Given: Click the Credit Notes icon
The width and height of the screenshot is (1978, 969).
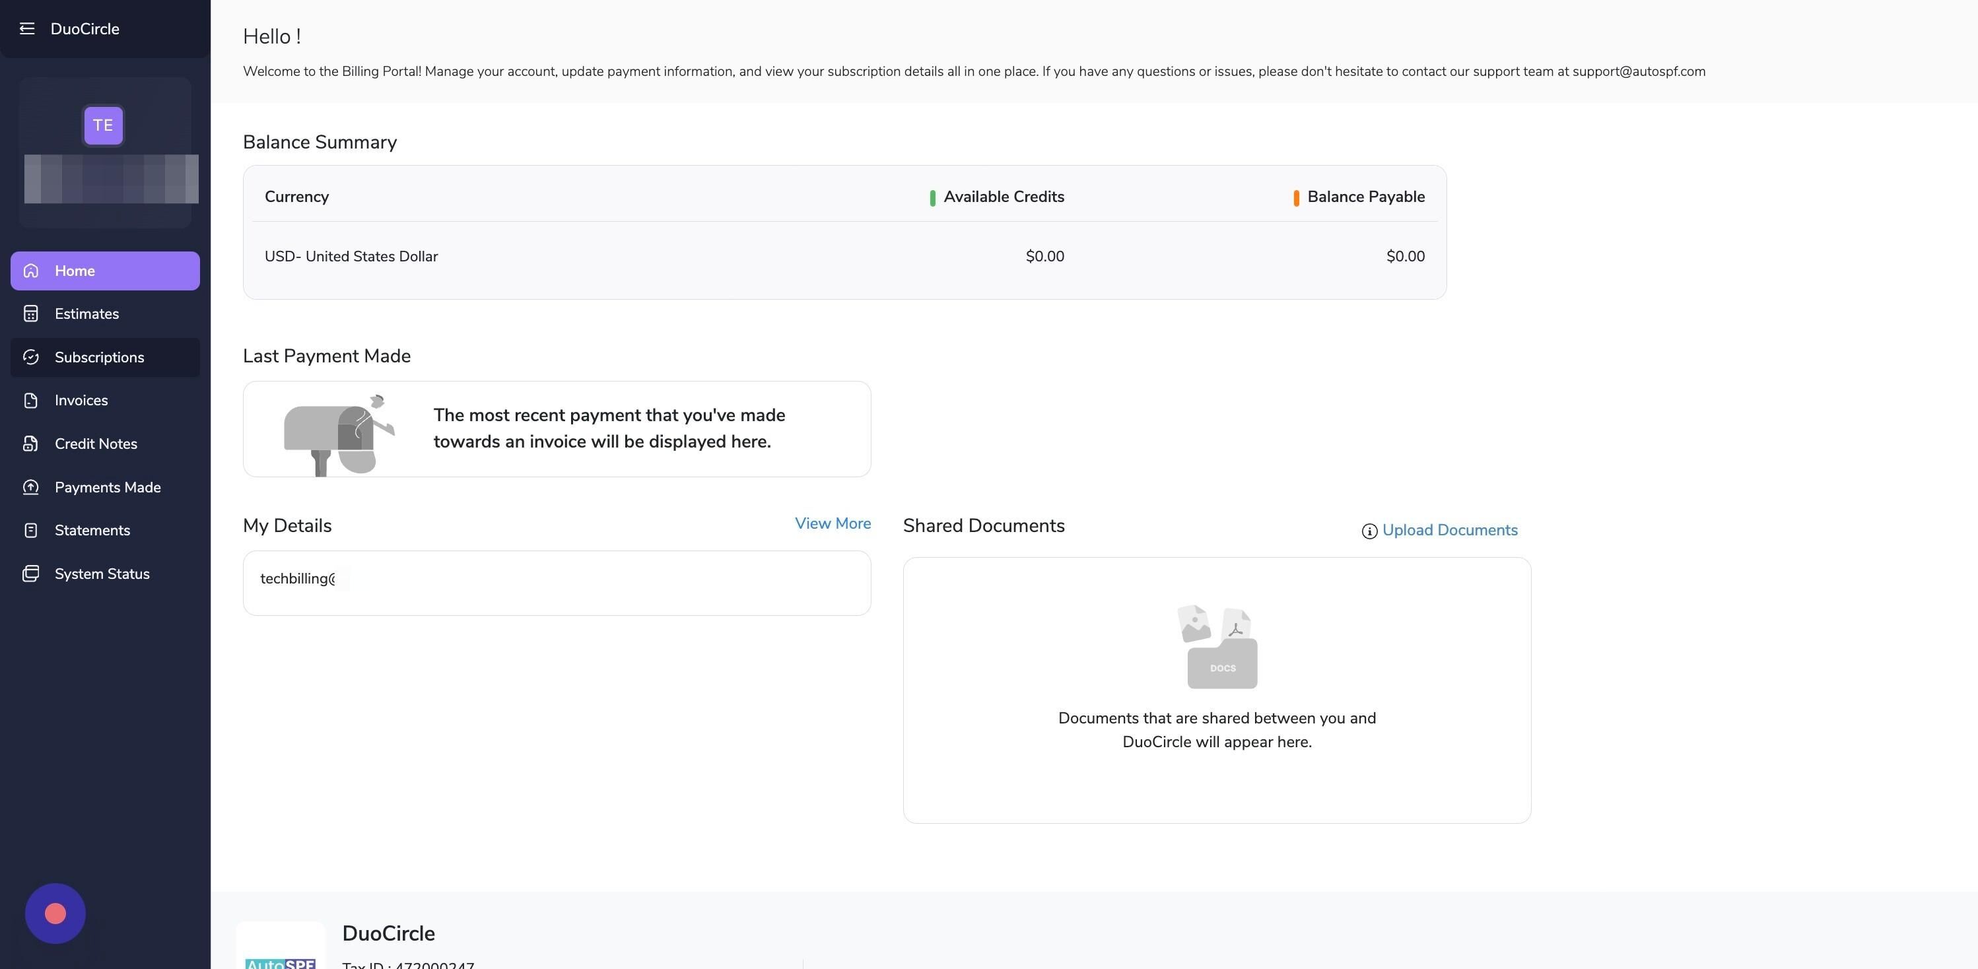Looking at the screenshot, I should [31, 444].
